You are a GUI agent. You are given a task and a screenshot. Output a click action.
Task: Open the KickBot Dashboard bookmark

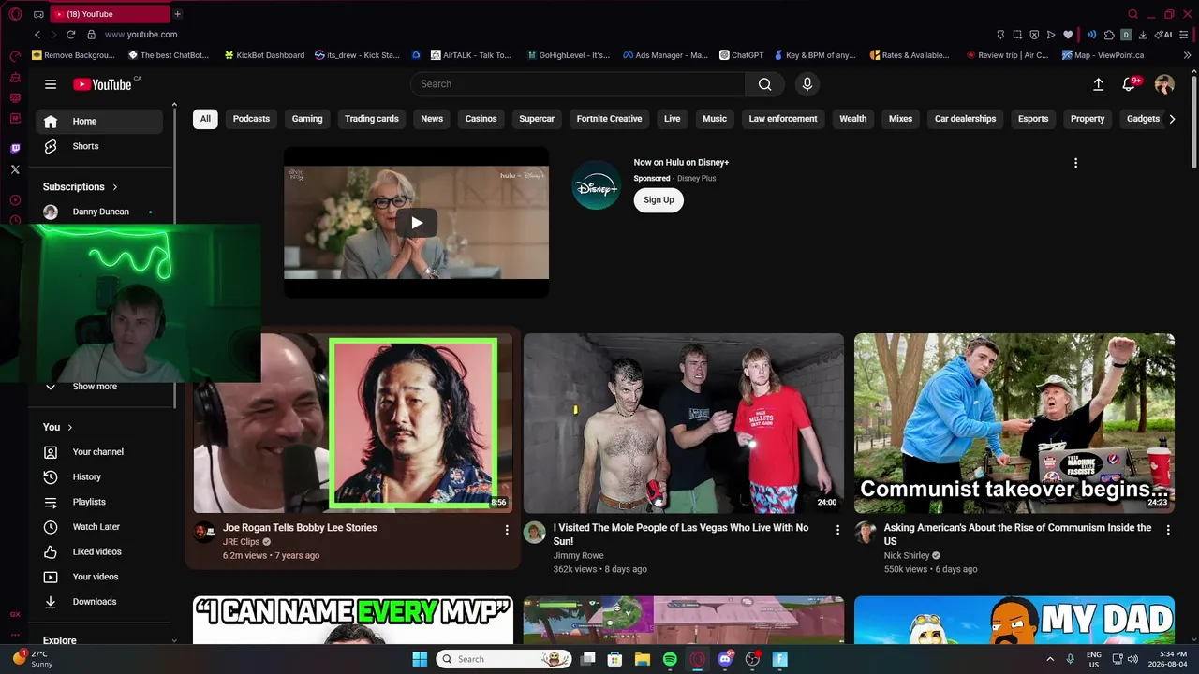(264, 55)
